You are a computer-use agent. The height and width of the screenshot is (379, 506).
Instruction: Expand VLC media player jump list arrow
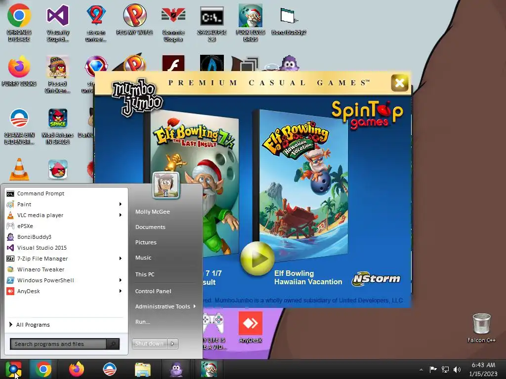[121, 215]
